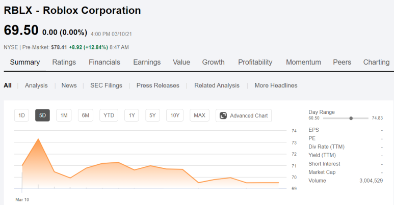Switch to the Summary tab

click(25, 62)
